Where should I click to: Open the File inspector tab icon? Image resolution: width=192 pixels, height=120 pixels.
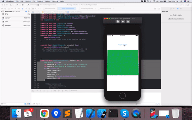(x=171, y=9)
